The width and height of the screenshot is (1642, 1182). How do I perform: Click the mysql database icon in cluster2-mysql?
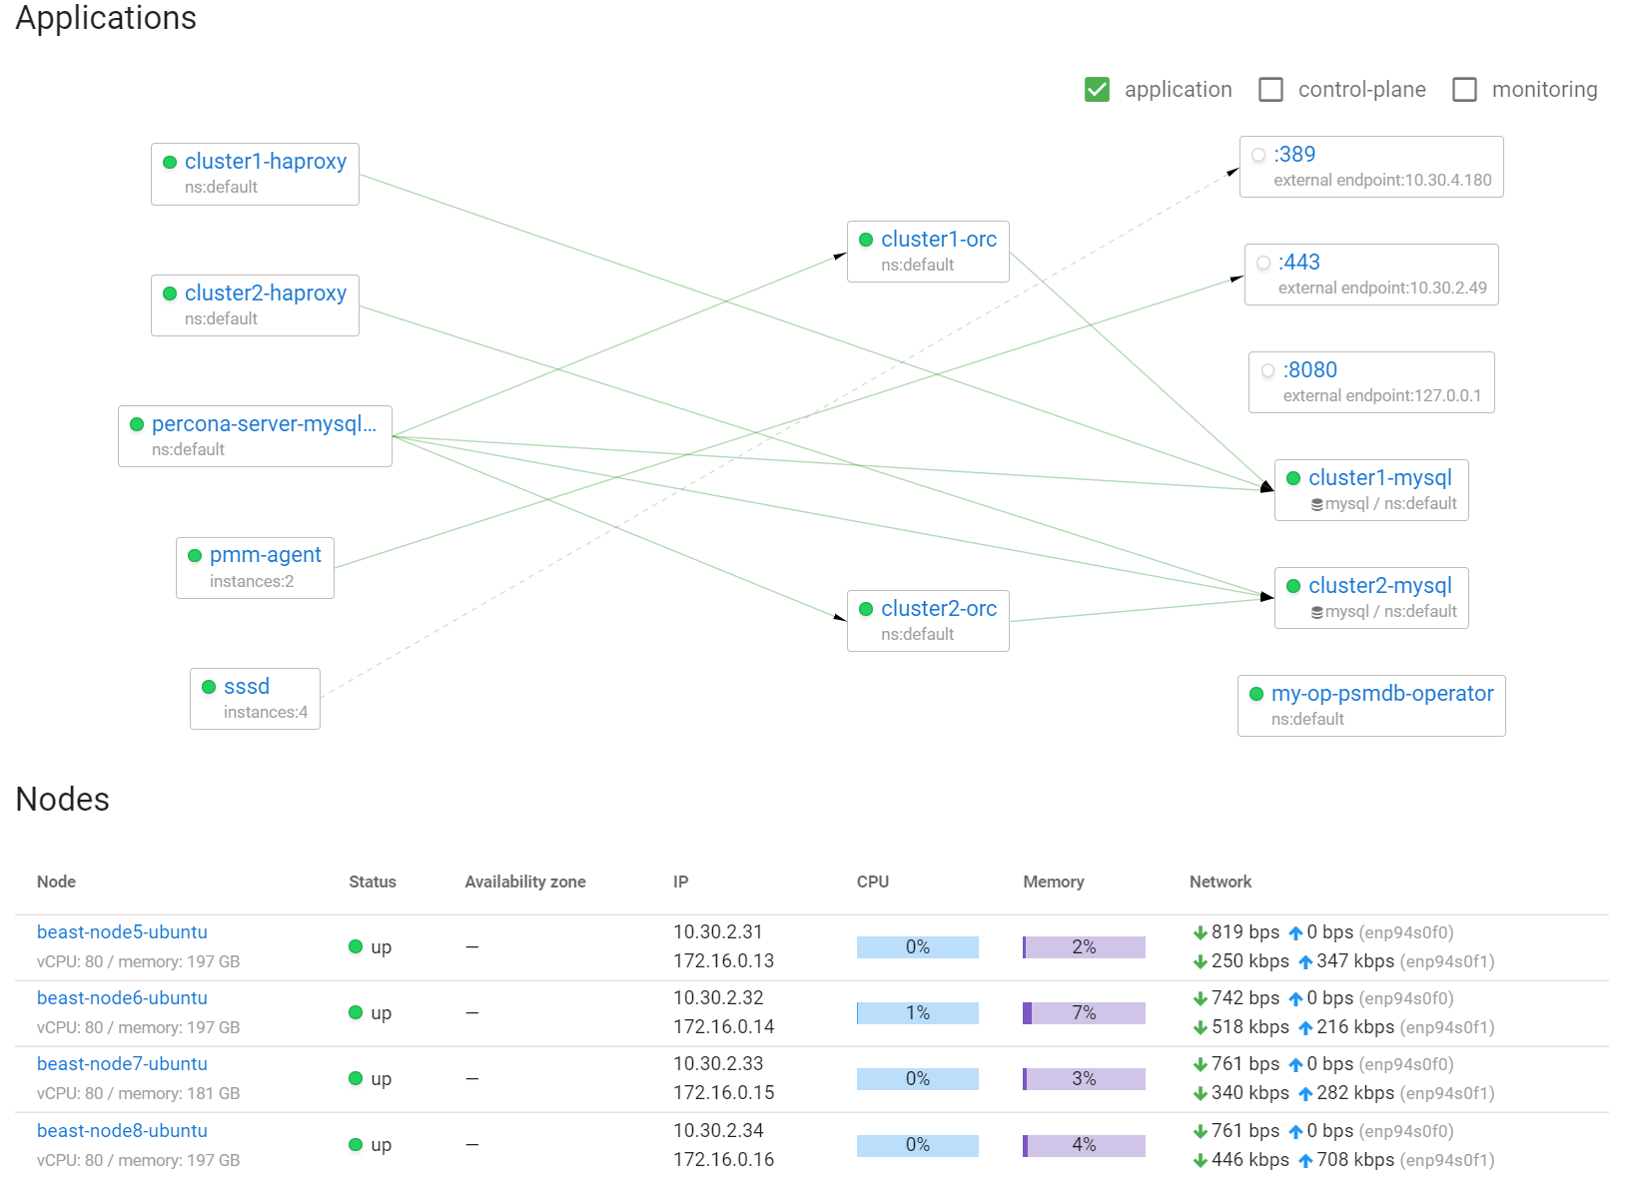point(1316,612)
